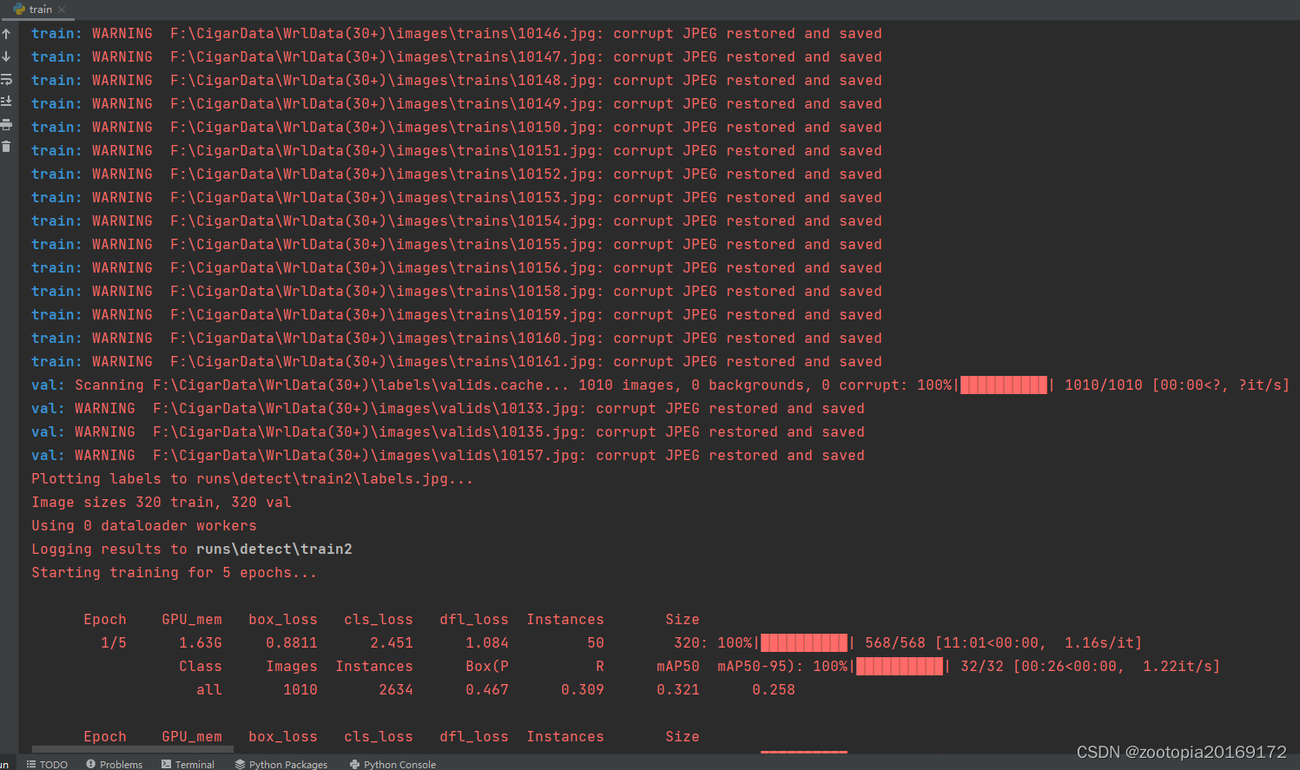Click the 'Starting training for 5 epochs...' line

(175, 573)
